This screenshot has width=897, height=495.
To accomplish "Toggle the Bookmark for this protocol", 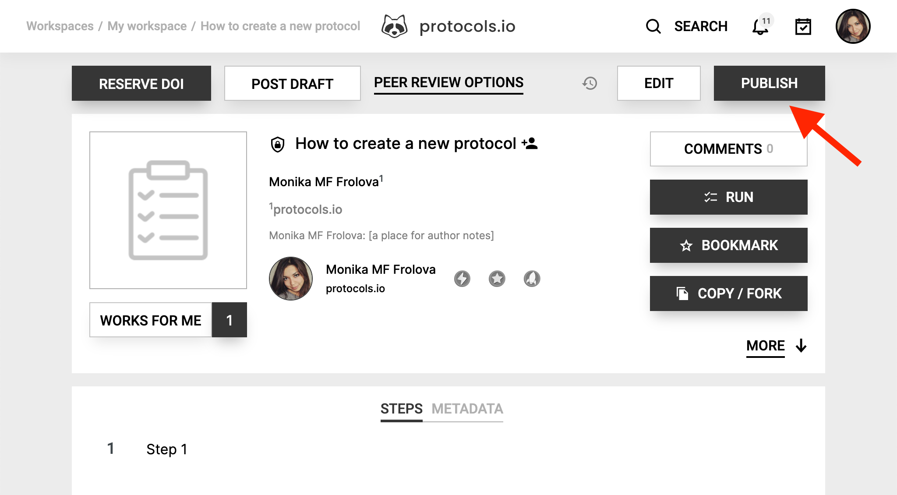I will point(728,245).
